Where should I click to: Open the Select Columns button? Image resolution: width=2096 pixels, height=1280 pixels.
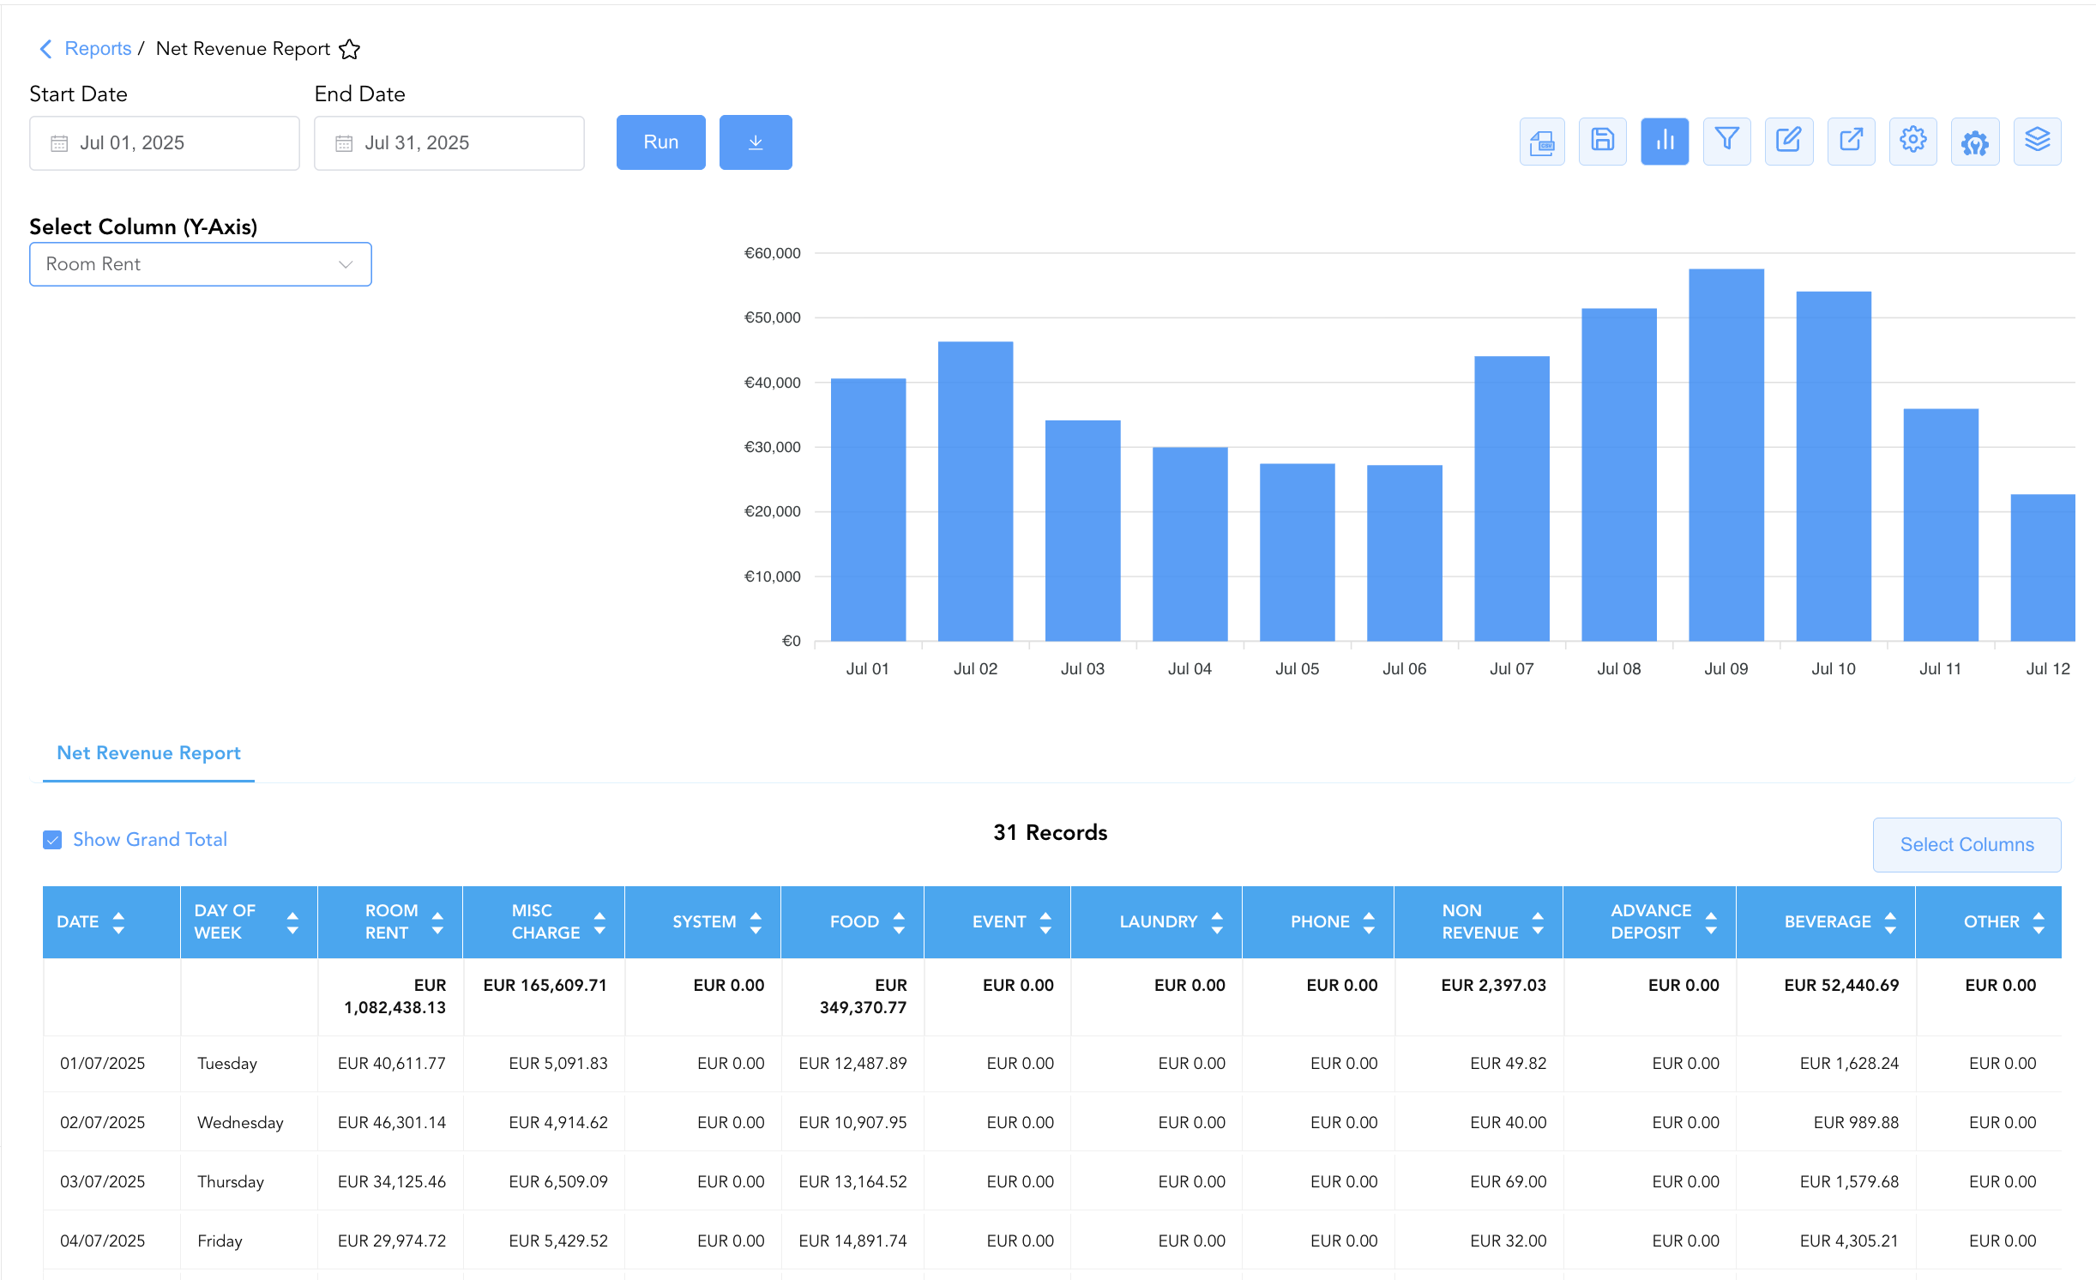point(1967,845)
